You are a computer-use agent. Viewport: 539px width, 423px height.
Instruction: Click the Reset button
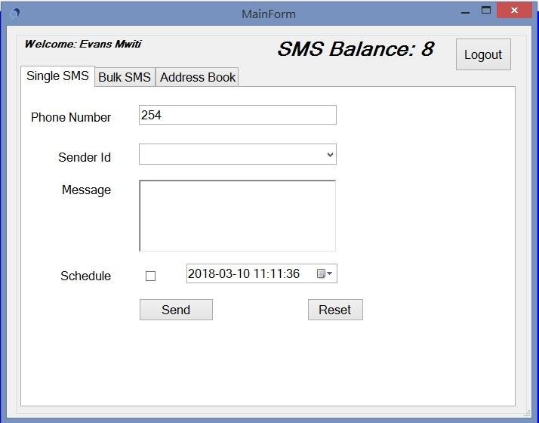click(x=335, y=310)
